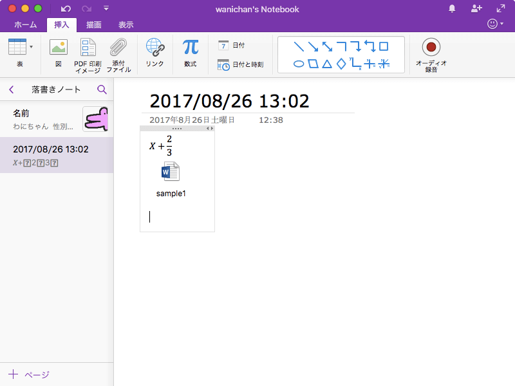
Task: Open the sample1 Word attachment icon
Action: 171,171
